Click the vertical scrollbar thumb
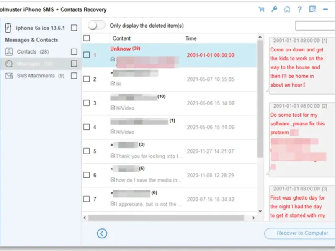The width and height of the screenshot is (335, 251). [260, 99]
